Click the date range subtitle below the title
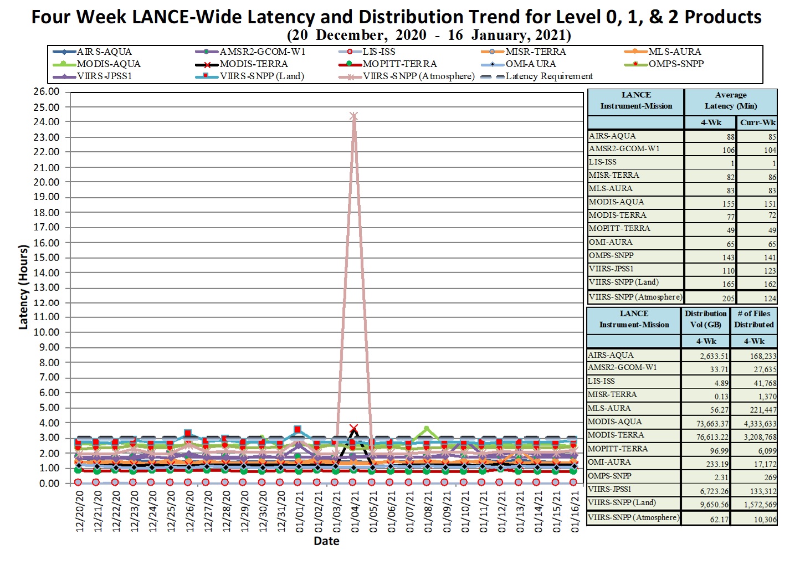800x565 pixels. (x=429, y=35)
